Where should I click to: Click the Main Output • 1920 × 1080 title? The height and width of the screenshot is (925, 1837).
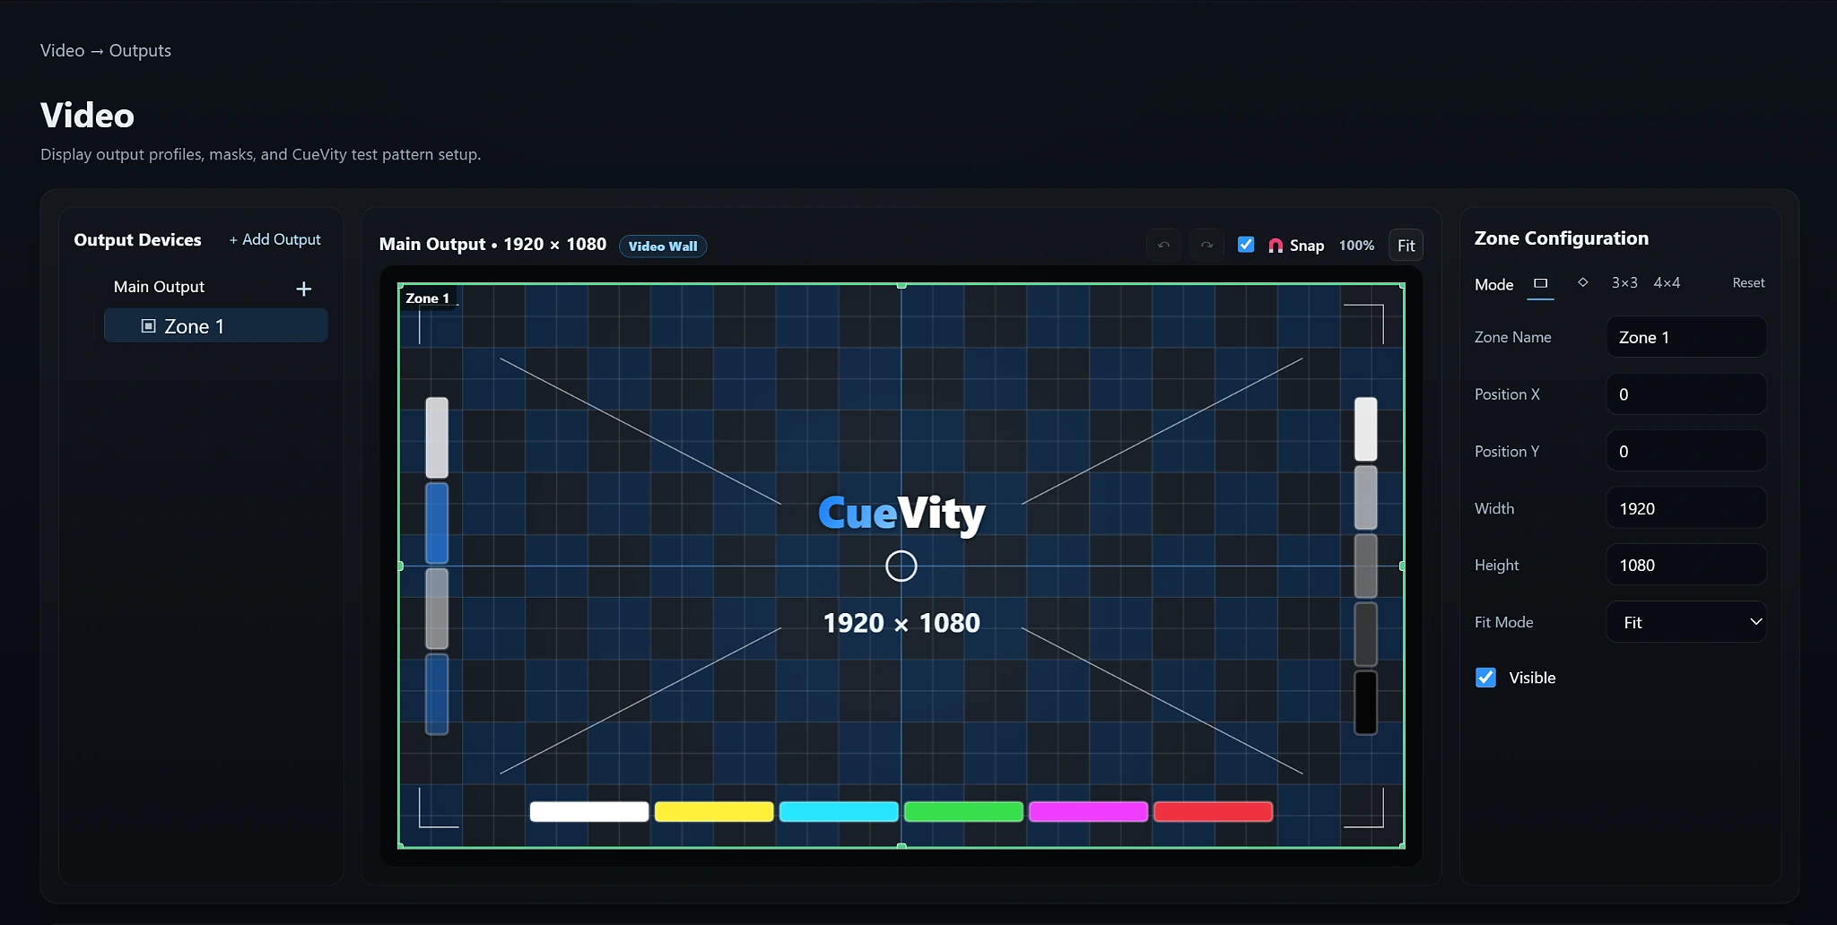coord(492,245)
